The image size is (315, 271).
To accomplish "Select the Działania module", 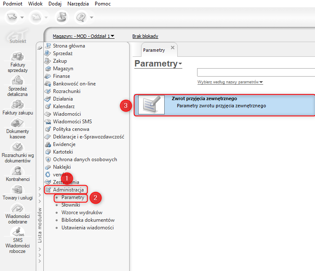I will point(63,99).
